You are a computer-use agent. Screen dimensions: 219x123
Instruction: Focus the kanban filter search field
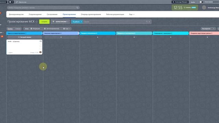click(114, 22)
